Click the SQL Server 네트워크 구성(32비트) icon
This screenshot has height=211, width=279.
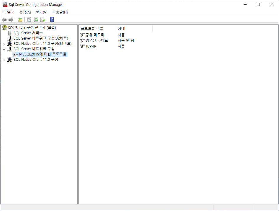click(10, 38)
